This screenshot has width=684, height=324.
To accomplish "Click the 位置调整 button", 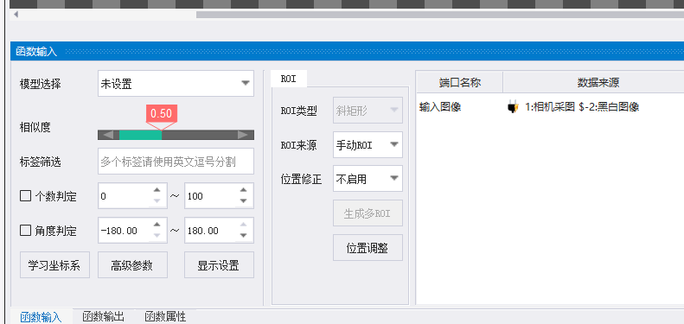I will (368, 248).
